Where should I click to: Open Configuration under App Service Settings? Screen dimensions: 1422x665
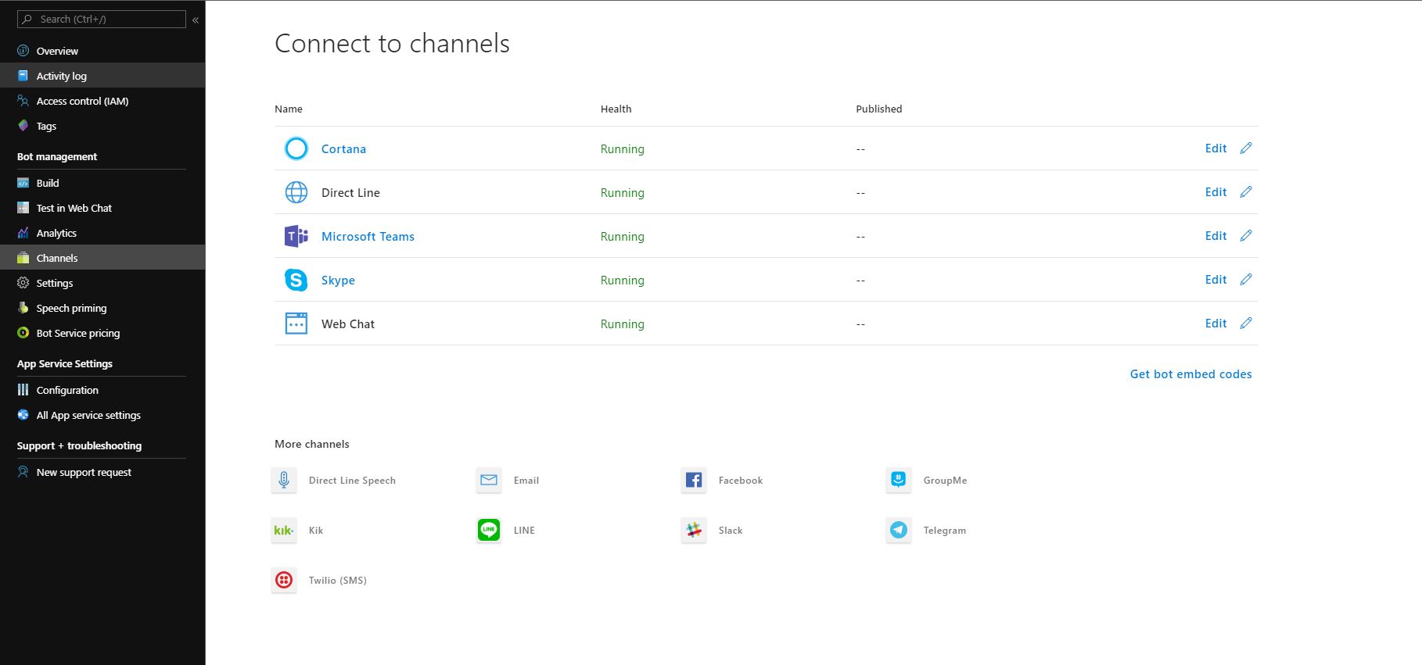click(102, 390)
